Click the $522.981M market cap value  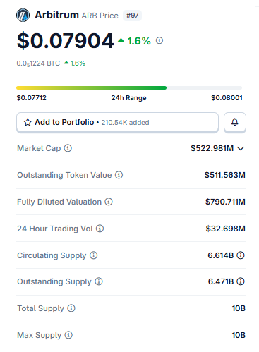click(212, 148)
